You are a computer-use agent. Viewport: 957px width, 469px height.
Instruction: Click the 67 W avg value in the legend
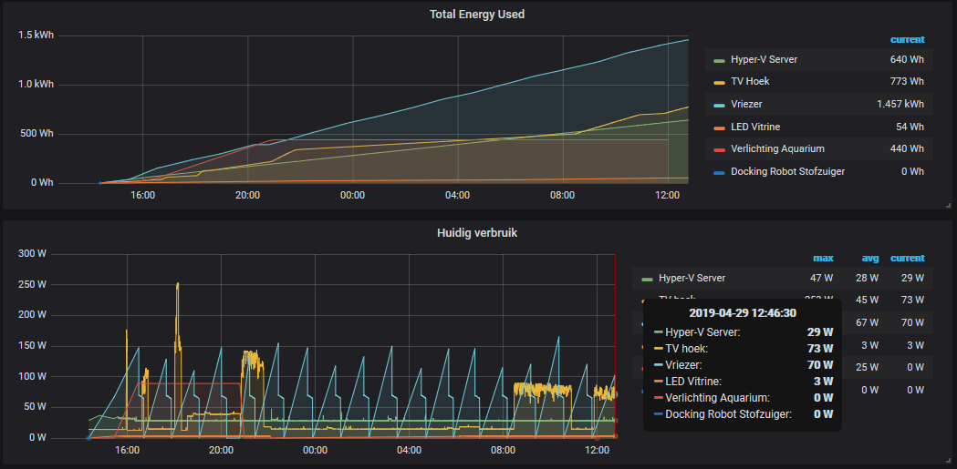click(x=868, y=322)
